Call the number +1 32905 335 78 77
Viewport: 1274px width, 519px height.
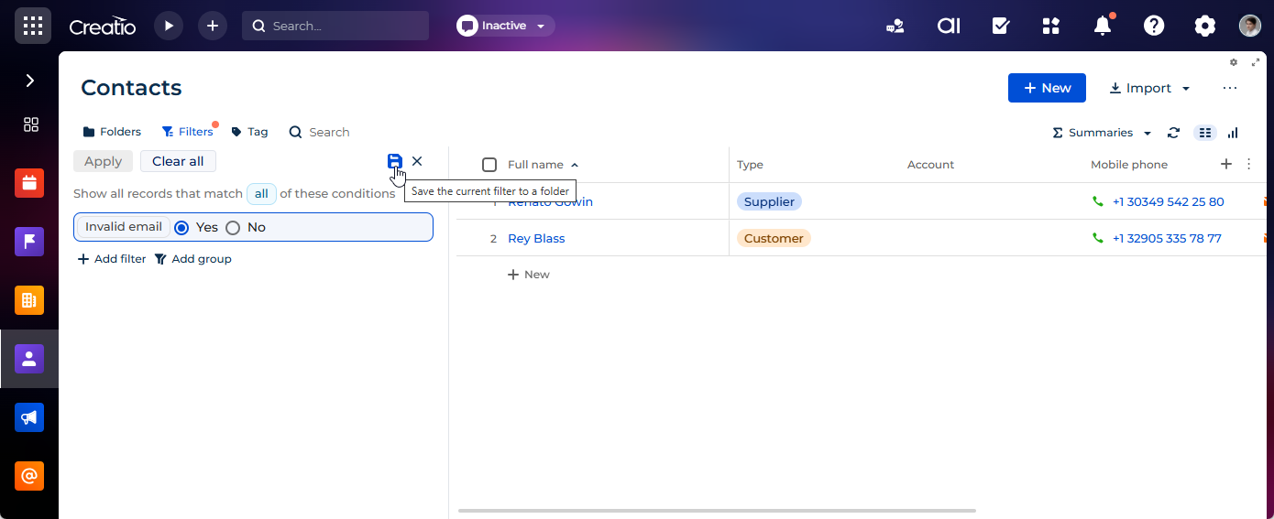pyautogui.click(x=1167, y=238)
